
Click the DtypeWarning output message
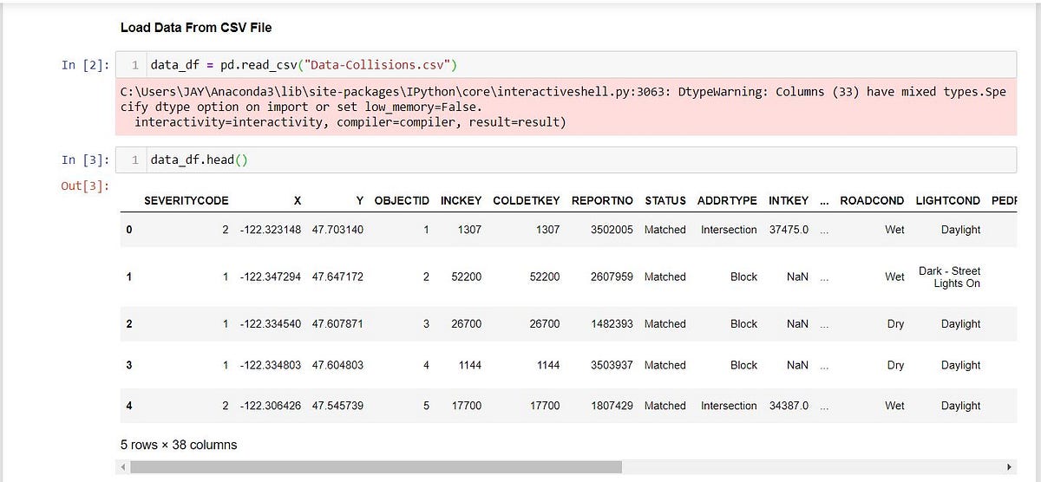tap(566, 107)
